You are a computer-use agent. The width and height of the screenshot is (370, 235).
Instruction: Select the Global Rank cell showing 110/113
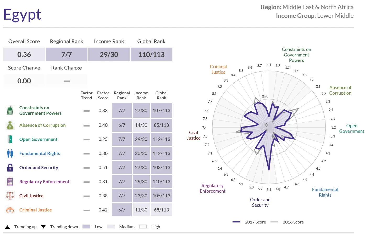pyautogui.click(x=151, y=54)
